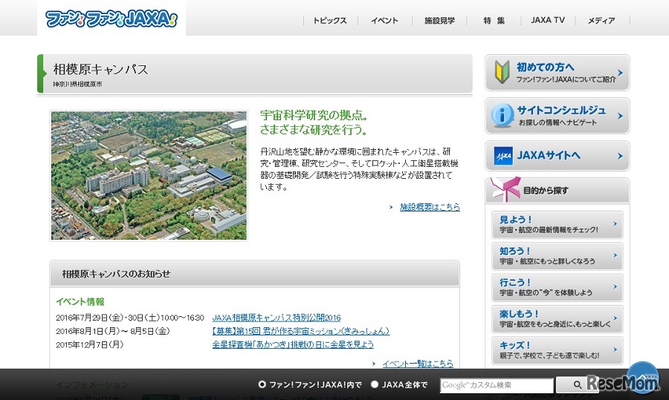Open the 見よう! category button

[557, 225]
